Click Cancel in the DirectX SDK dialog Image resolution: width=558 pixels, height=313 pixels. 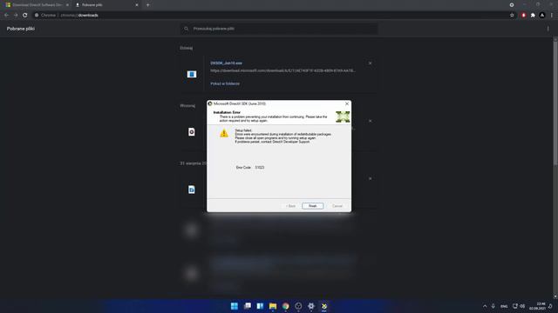pos(337,206)
